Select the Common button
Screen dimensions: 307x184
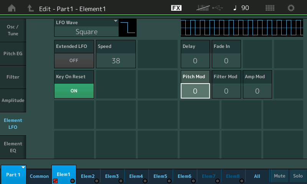39,176
